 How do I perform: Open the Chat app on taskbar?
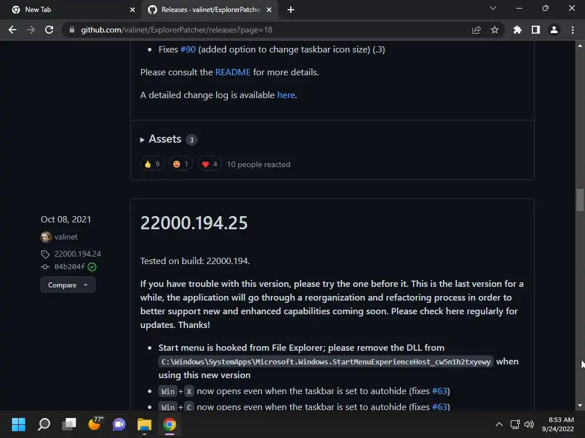point(119,424)
